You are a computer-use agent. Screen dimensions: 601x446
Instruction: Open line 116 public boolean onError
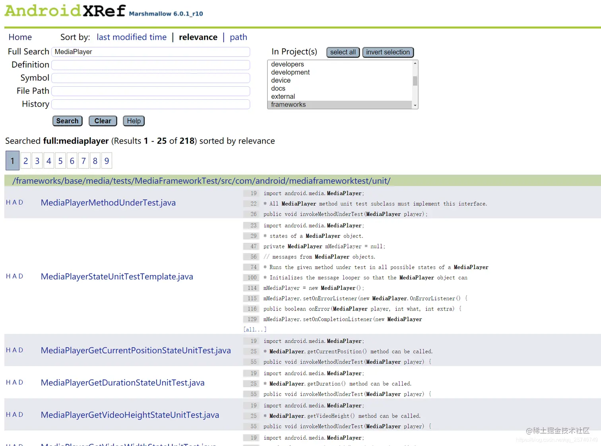coord(353,309)
